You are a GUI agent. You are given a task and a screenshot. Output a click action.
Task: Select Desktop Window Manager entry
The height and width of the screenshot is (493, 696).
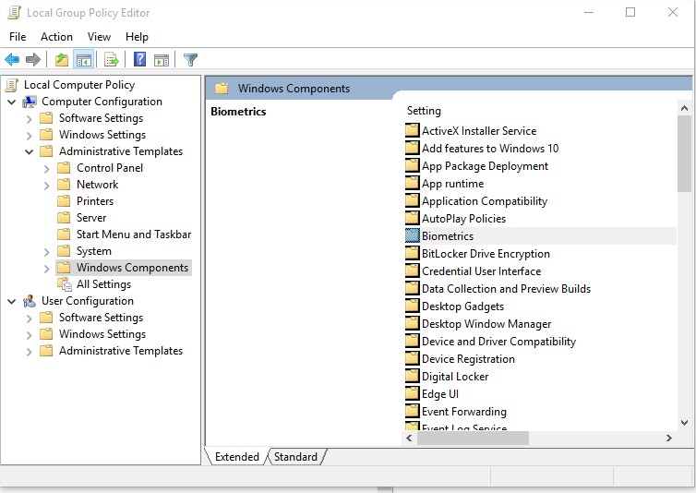click(486, 324)
